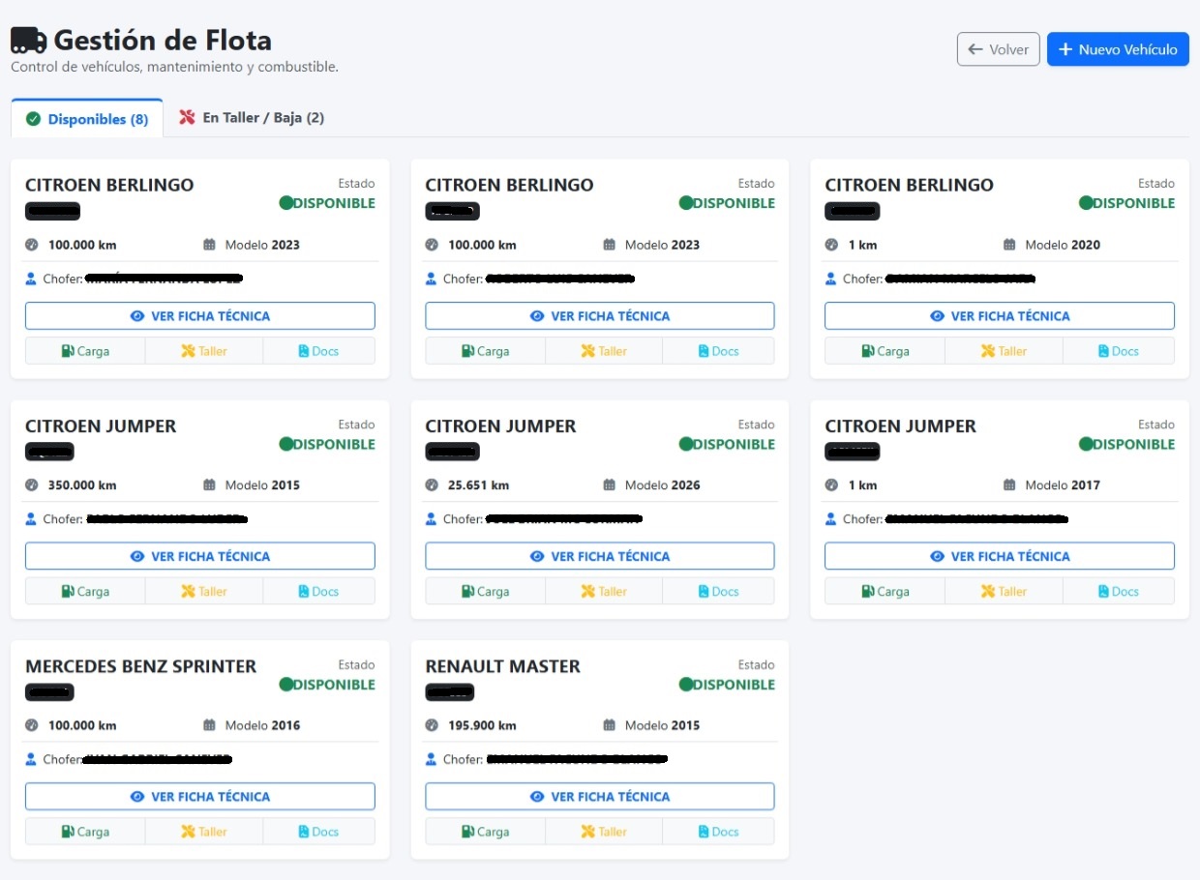Open Docs for Citroen Jumper 2026 card
The width and height of the screenshot is (1200, 880).
tap(718, 591)
